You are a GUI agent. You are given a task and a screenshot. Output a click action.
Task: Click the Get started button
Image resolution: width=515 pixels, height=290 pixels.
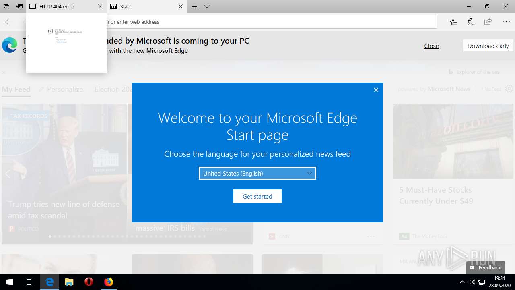coord(257,196)
